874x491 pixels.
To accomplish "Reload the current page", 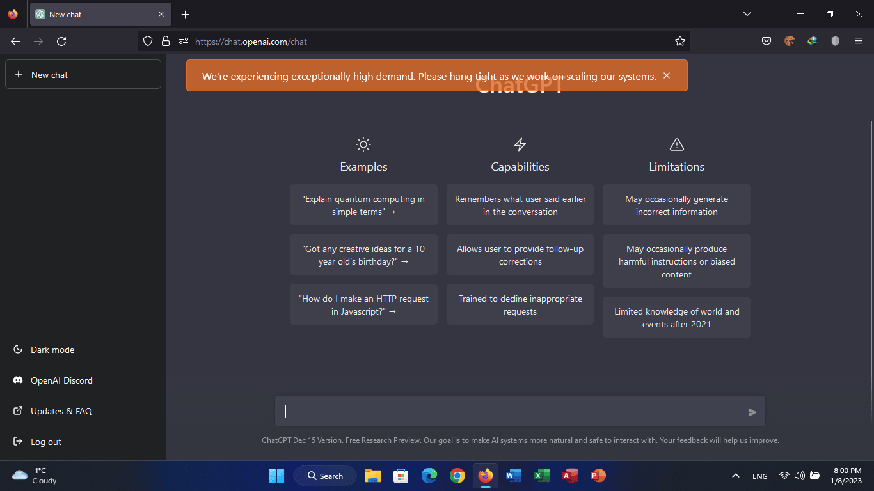I will click(x=61, y=41).
